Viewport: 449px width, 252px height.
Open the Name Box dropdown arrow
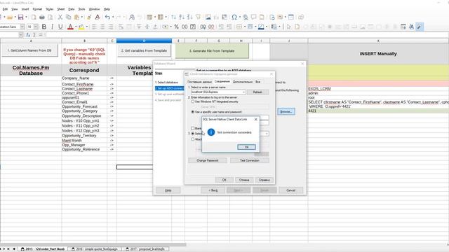point(20,35)
